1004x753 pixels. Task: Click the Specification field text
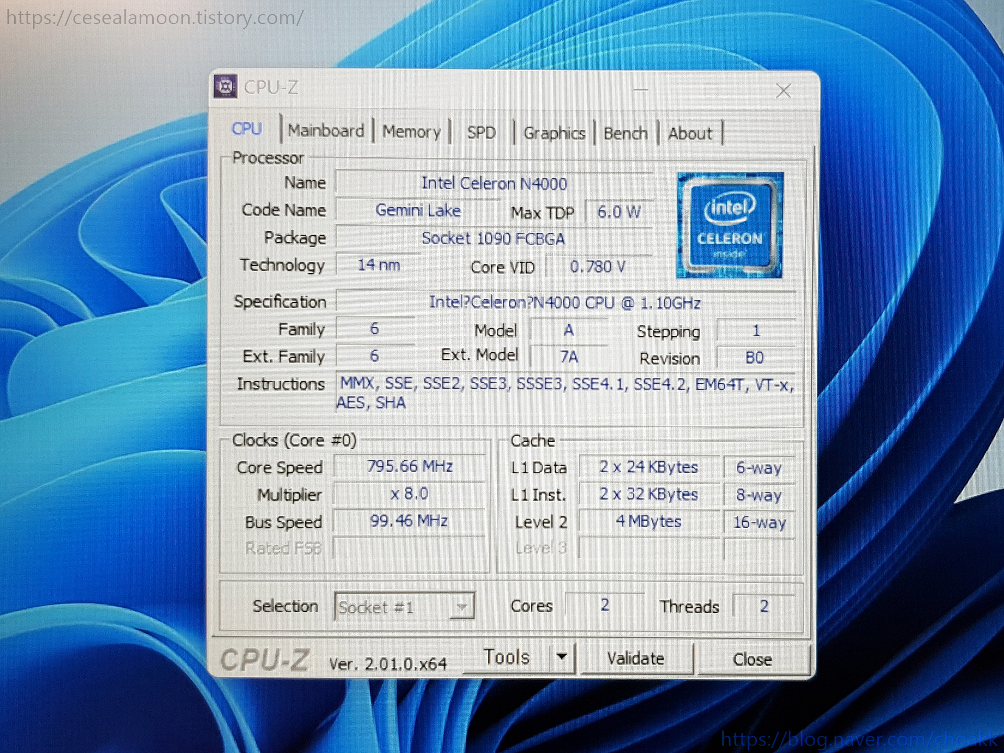click(x=565, y=303)
